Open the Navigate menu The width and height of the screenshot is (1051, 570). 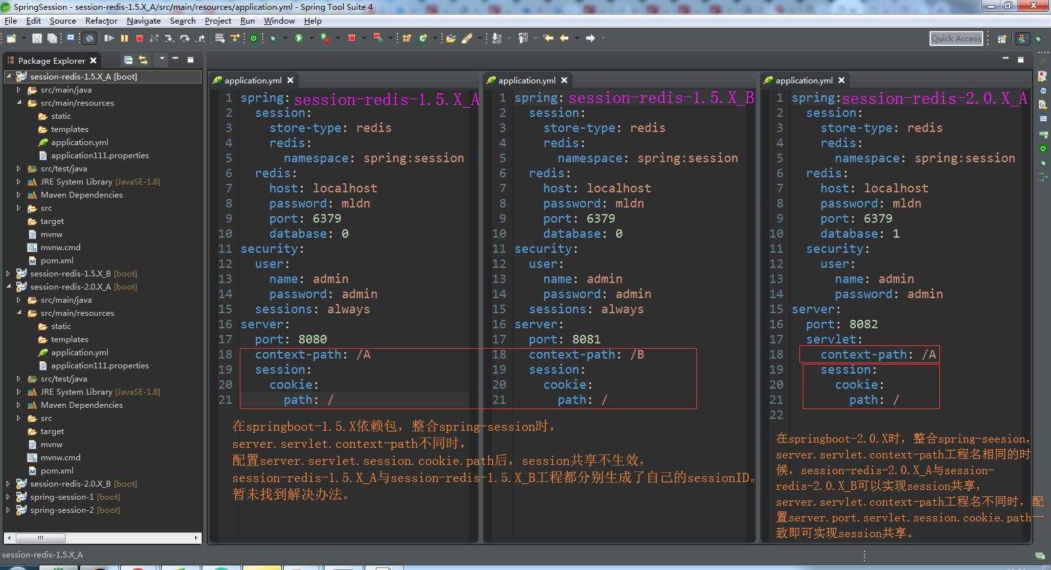click(144, 21)
